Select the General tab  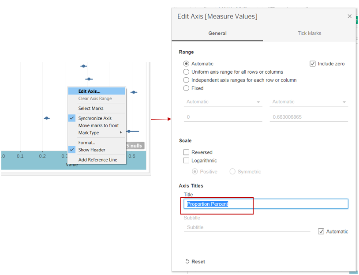click(217, 34)
